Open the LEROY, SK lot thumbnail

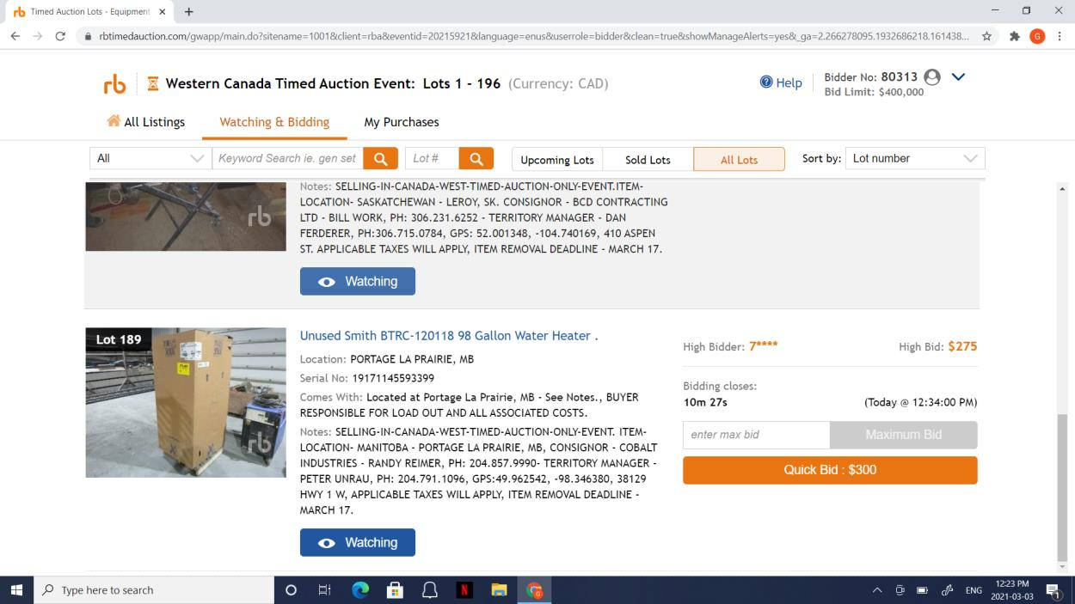coord(186,217)
